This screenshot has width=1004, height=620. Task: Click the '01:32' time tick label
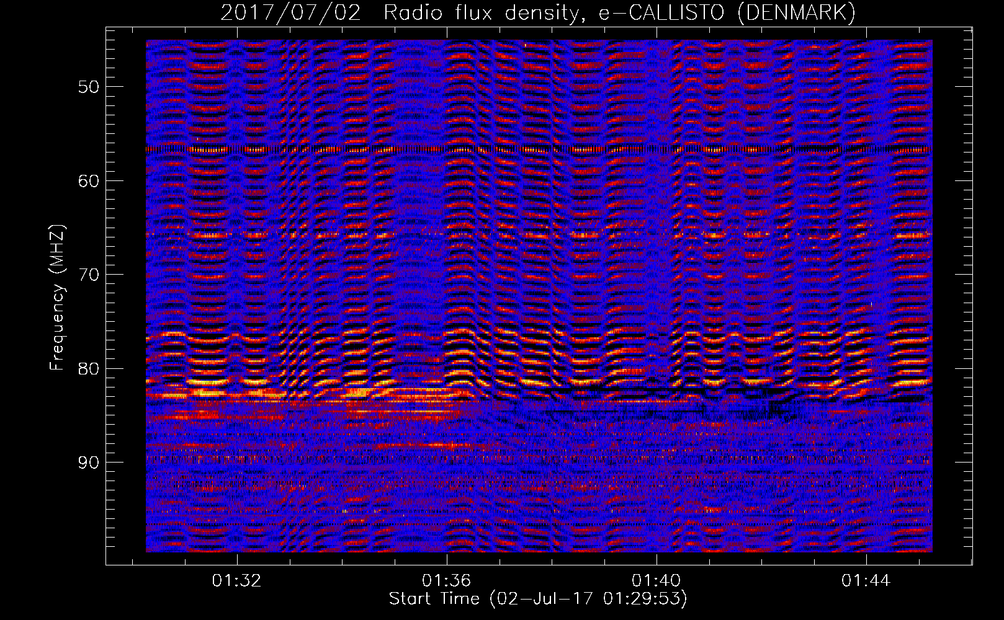click(x=236, y=581)
